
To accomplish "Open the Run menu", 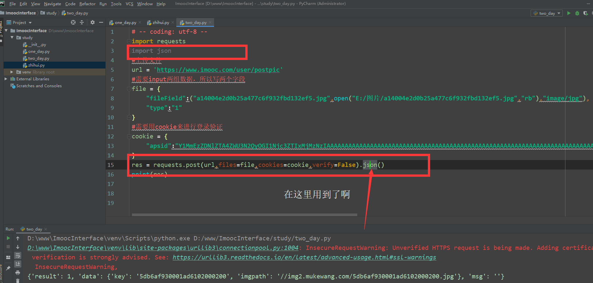I will (x=103, y=4).
